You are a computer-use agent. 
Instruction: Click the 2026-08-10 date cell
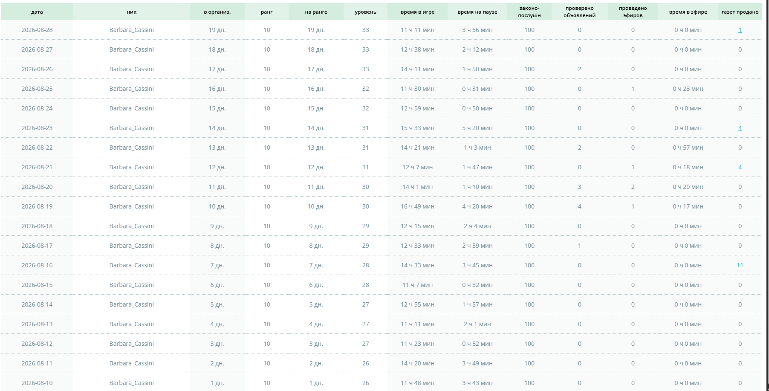pos(37,383)
